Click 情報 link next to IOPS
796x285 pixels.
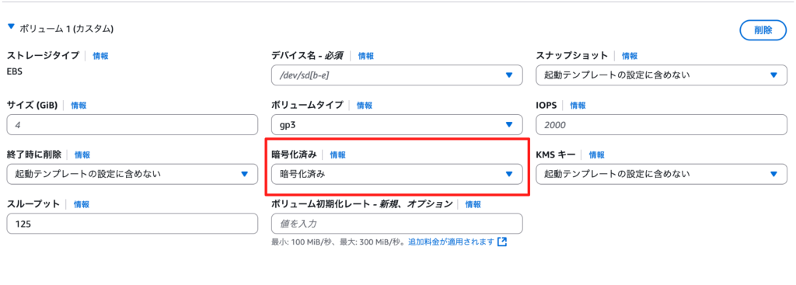coord(578,106)
